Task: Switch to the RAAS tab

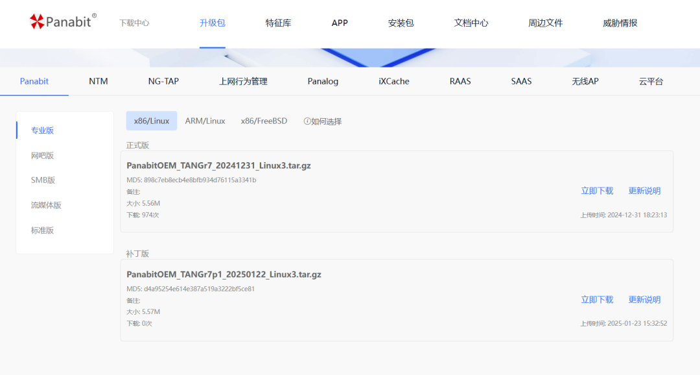Action: 460,81
